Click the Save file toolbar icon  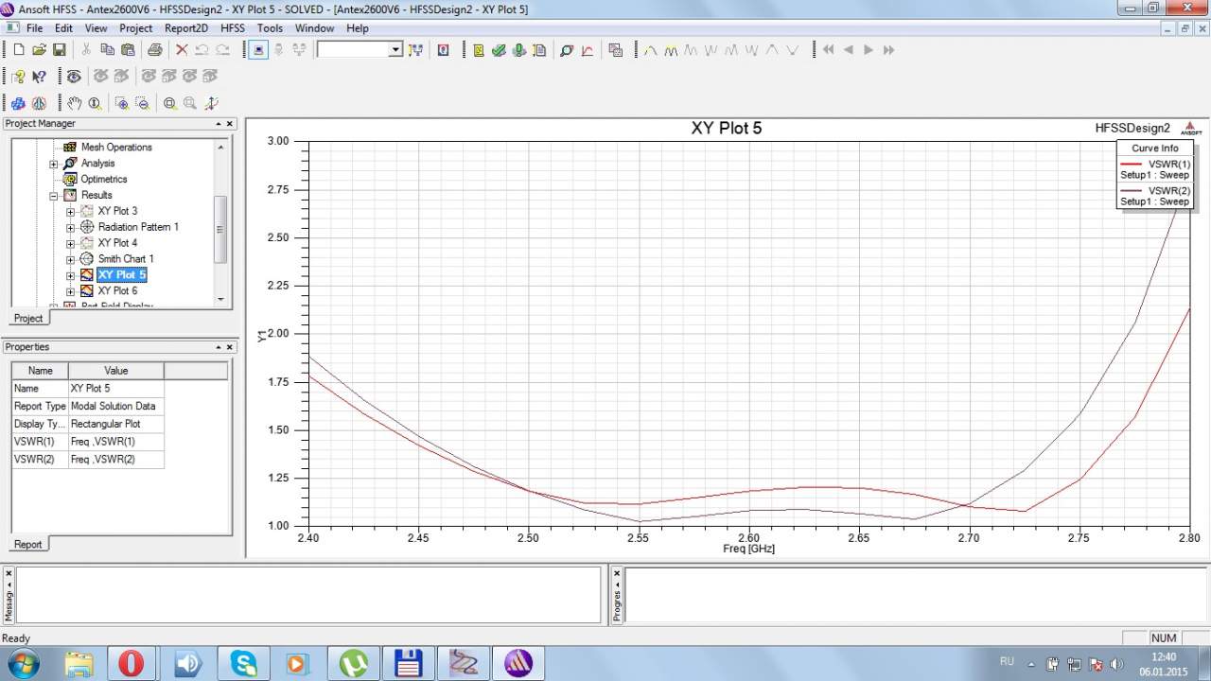click(x=59, y=50)
